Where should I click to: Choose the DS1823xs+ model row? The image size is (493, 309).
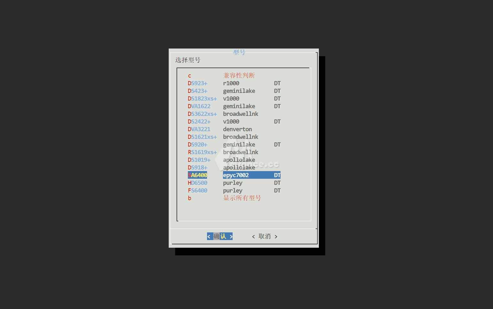(x=202, y=98)
